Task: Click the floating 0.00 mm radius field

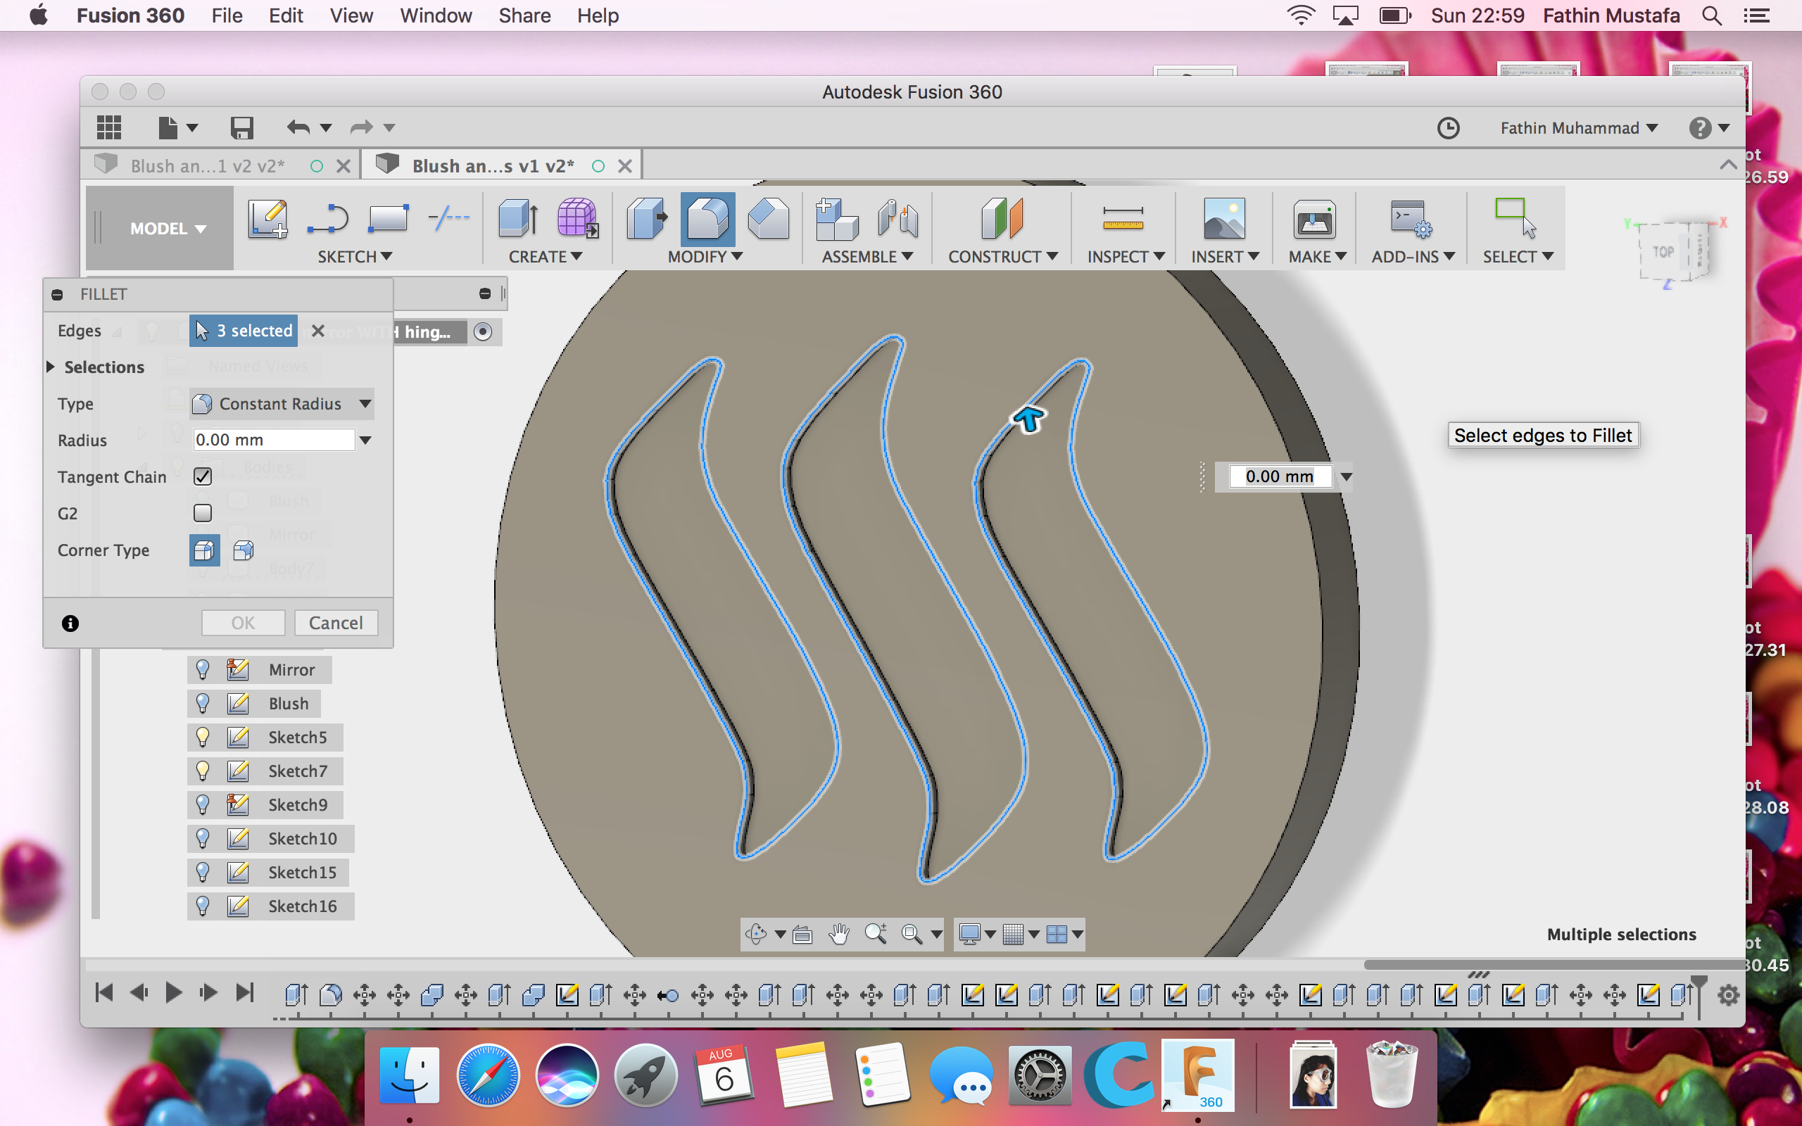Action: 1280,476
